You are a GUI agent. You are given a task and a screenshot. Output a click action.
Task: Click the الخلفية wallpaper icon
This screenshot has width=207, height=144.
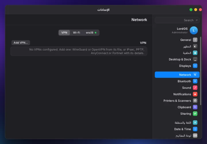[x=195, y=53]
